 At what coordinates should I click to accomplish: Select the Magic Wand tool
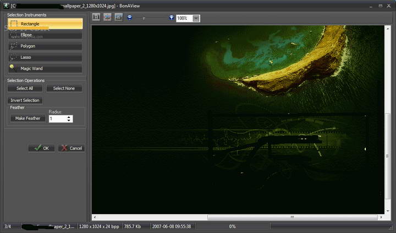(x=45, y=68)
